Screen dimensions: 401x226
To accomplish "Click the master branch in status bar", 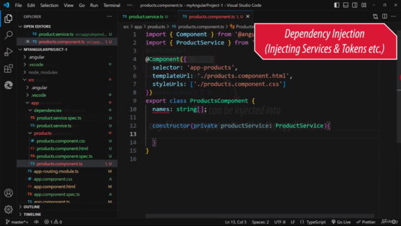I will pyautogui.click(x=17, y=222).
